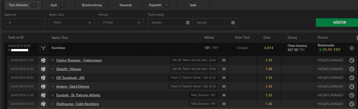The image size is (358, 109).
Task: Focus the Bahis ID input field
Action: pyautogui.click(x=25, y=23)
